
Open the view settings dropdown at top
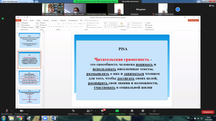point(131,1)
